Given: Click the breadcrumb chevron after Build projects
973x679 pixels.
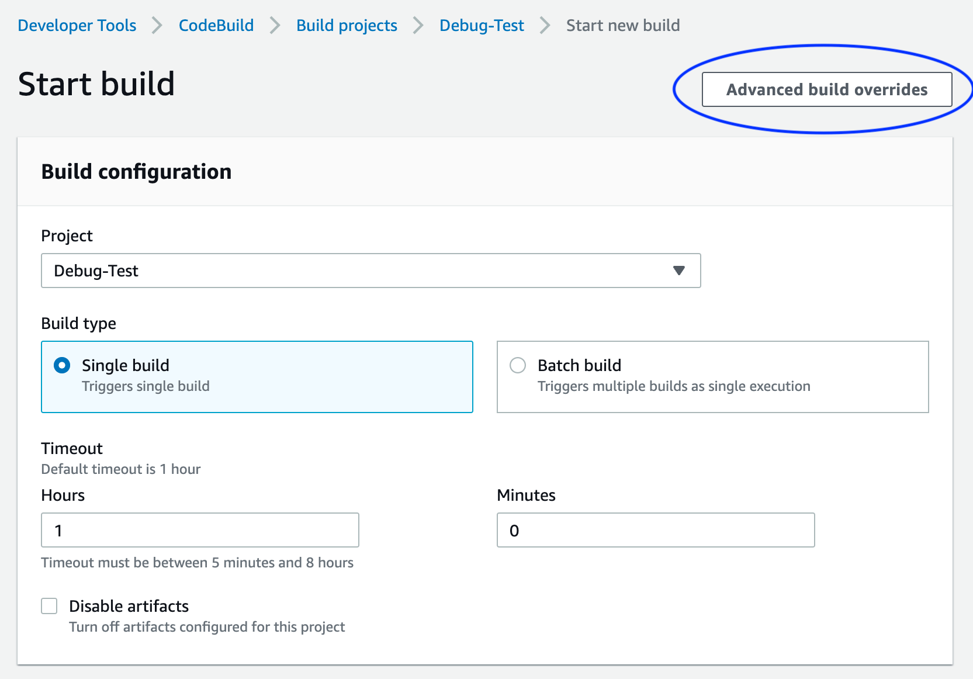Looking at the screenshot, I should 417,25.
